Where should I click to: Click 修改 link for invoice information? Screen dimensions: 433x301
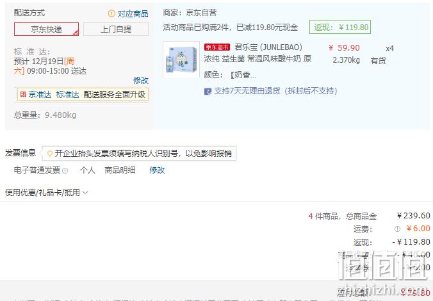pyautogui.click(x=157, y=170)
